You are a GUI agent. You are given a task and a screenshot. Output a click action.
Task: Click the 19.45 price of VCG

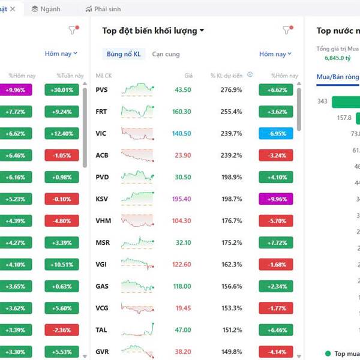tap(183, 308)
